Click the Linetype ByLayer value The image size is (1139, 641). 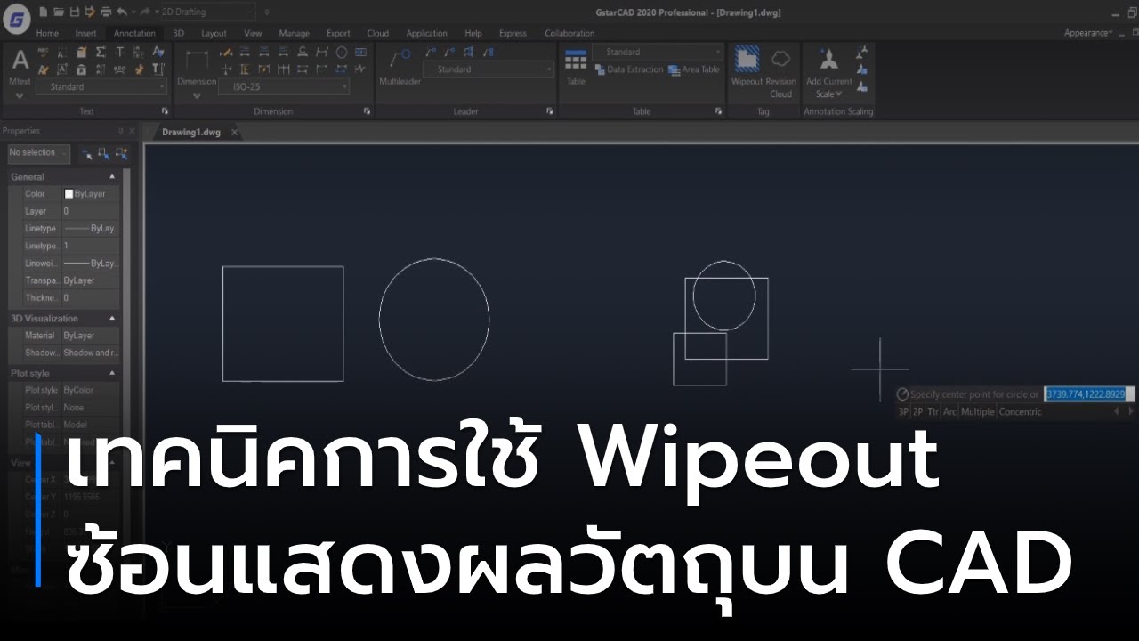coord(91,229)
